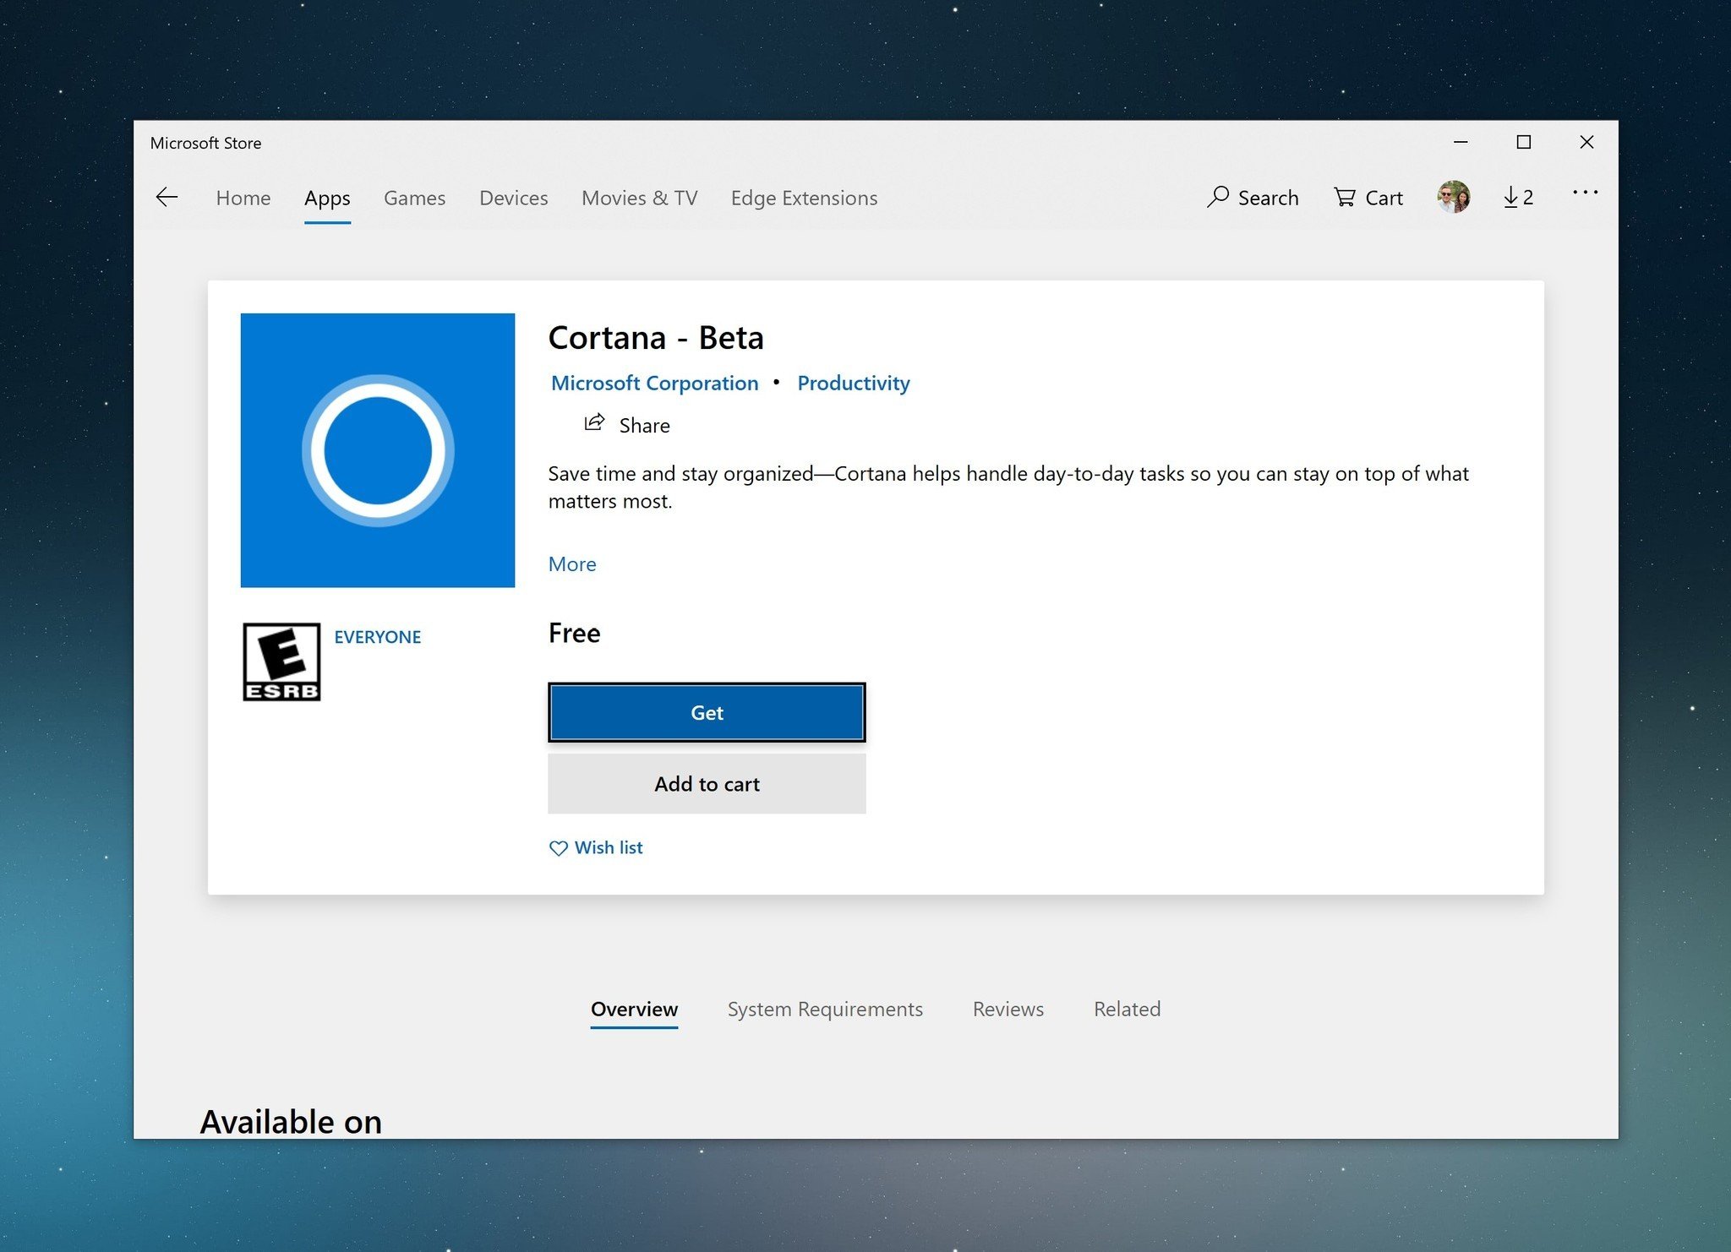Viewport: 1731px width, 1252px height.
Task: Click Add to cart
Action: tap(707, 784)
